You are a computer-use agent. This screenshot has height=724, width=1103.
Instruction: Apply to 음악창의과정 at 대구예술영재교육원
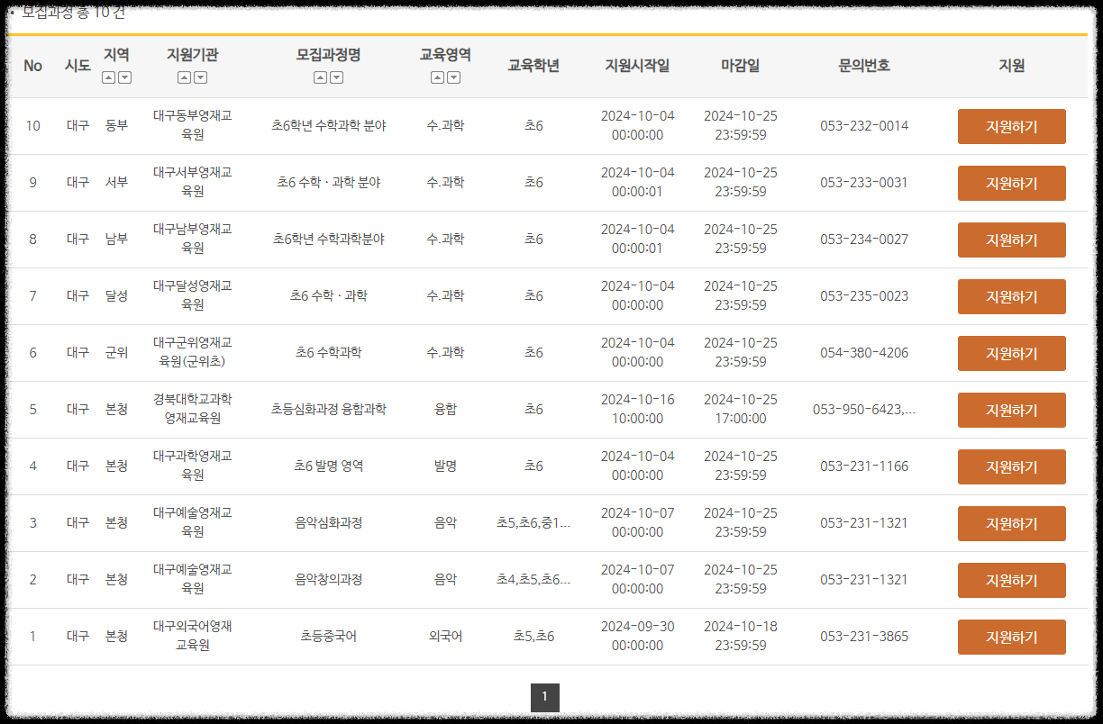tap(1011, 580)
